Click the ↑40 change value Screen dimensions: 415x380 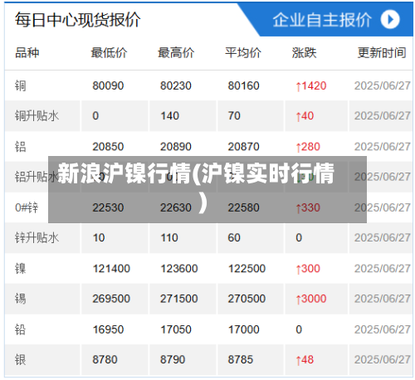(x=305, y=116)
